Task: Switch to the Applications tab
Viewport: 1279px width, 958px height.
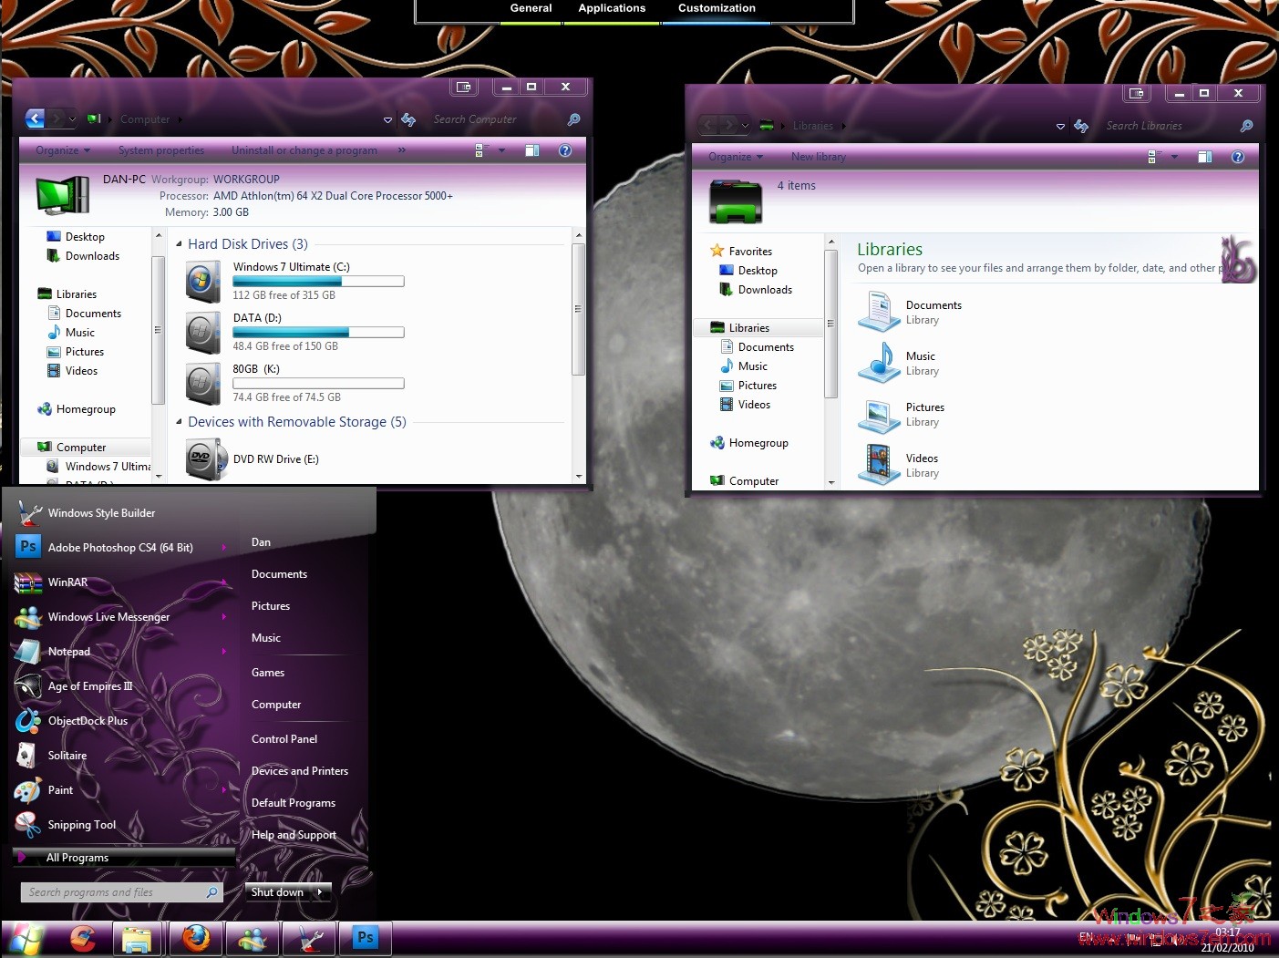Action: [x=612, y=7]
